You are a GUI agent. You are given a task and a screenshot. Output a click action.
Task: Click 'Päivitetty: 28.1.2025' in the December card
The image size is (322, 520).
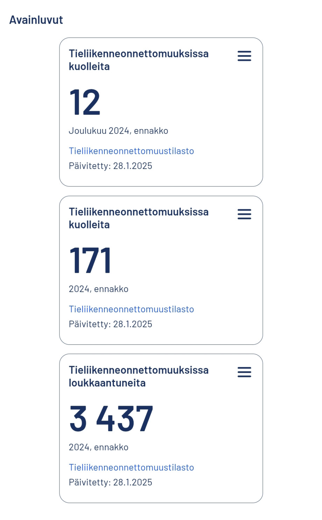(x=110, y=166)
